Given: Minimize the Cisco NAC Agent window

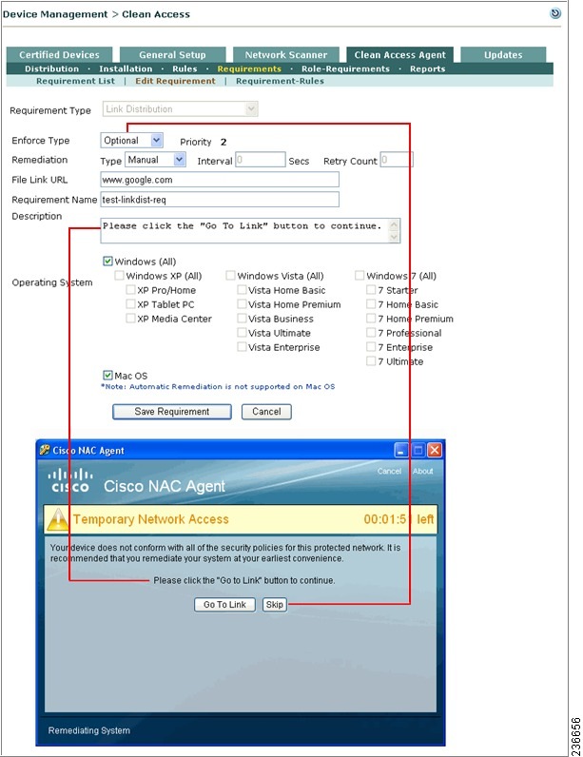Looking at the screenshot, I should pos(400,450).
